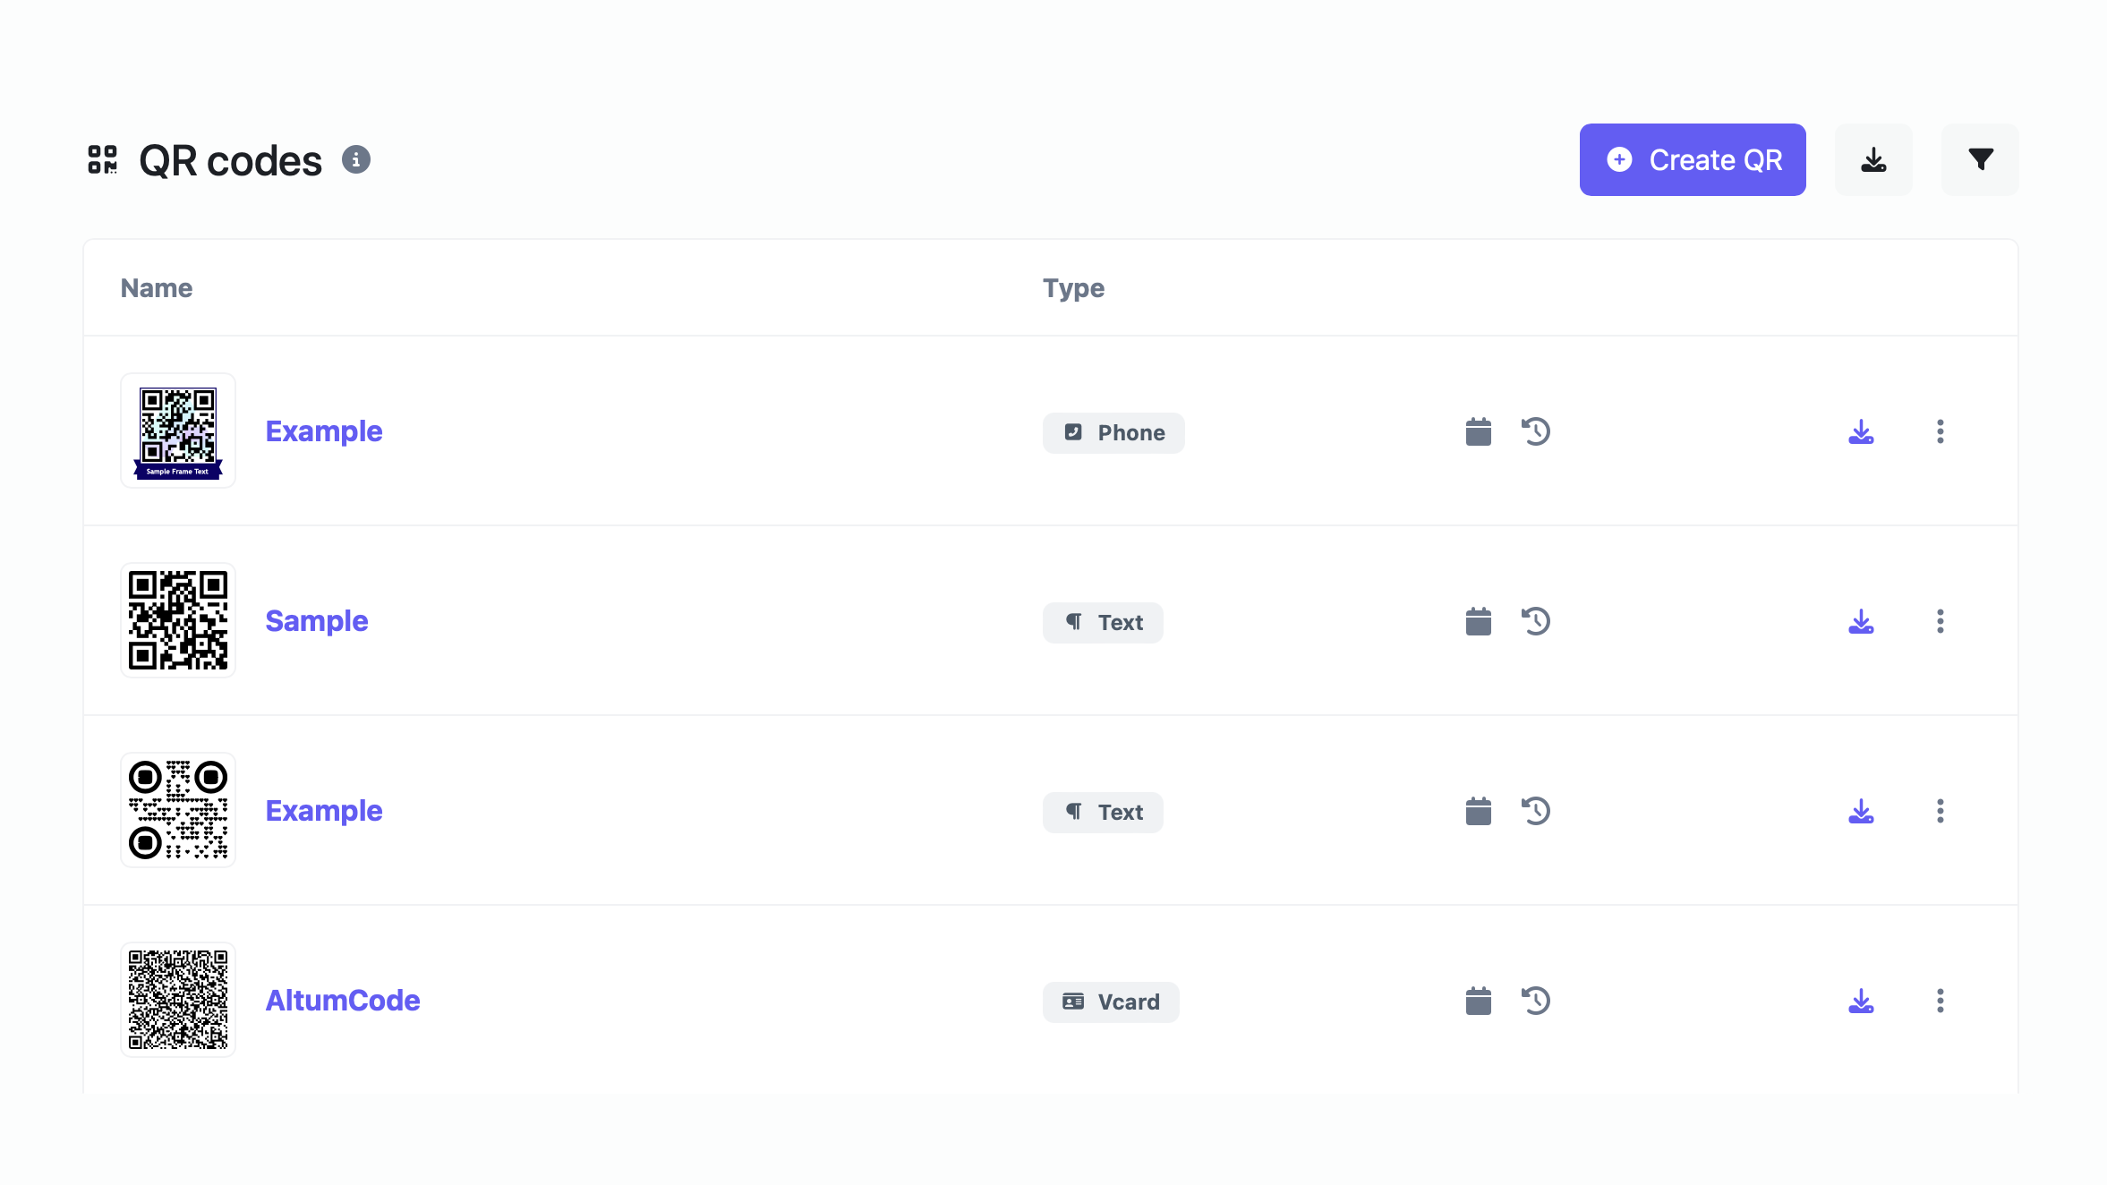Click the framed Example QR thumbnail
Image resolution: width=2107 pixels, height=1185 pixels.
[178, 431]
